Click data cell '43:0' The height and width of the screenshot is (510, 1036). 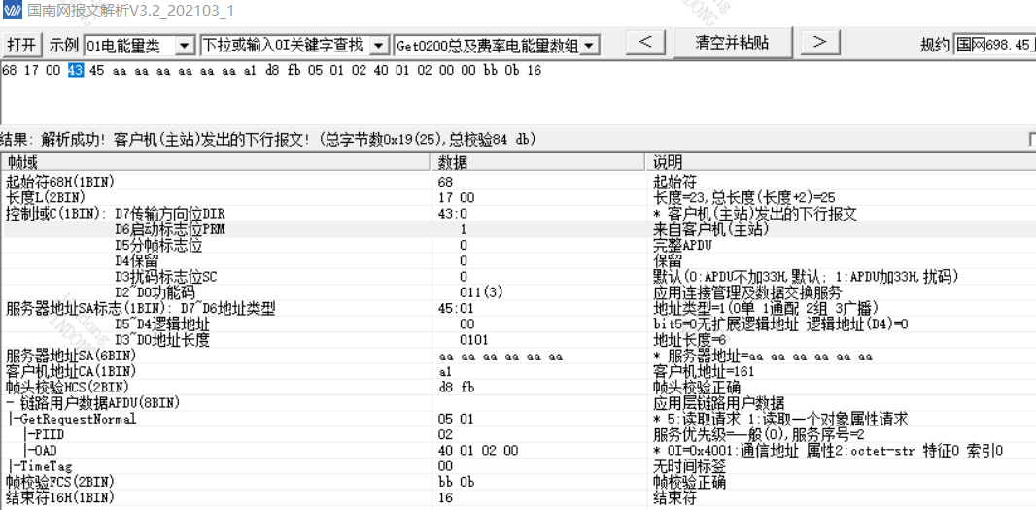[x=452, y=214]
